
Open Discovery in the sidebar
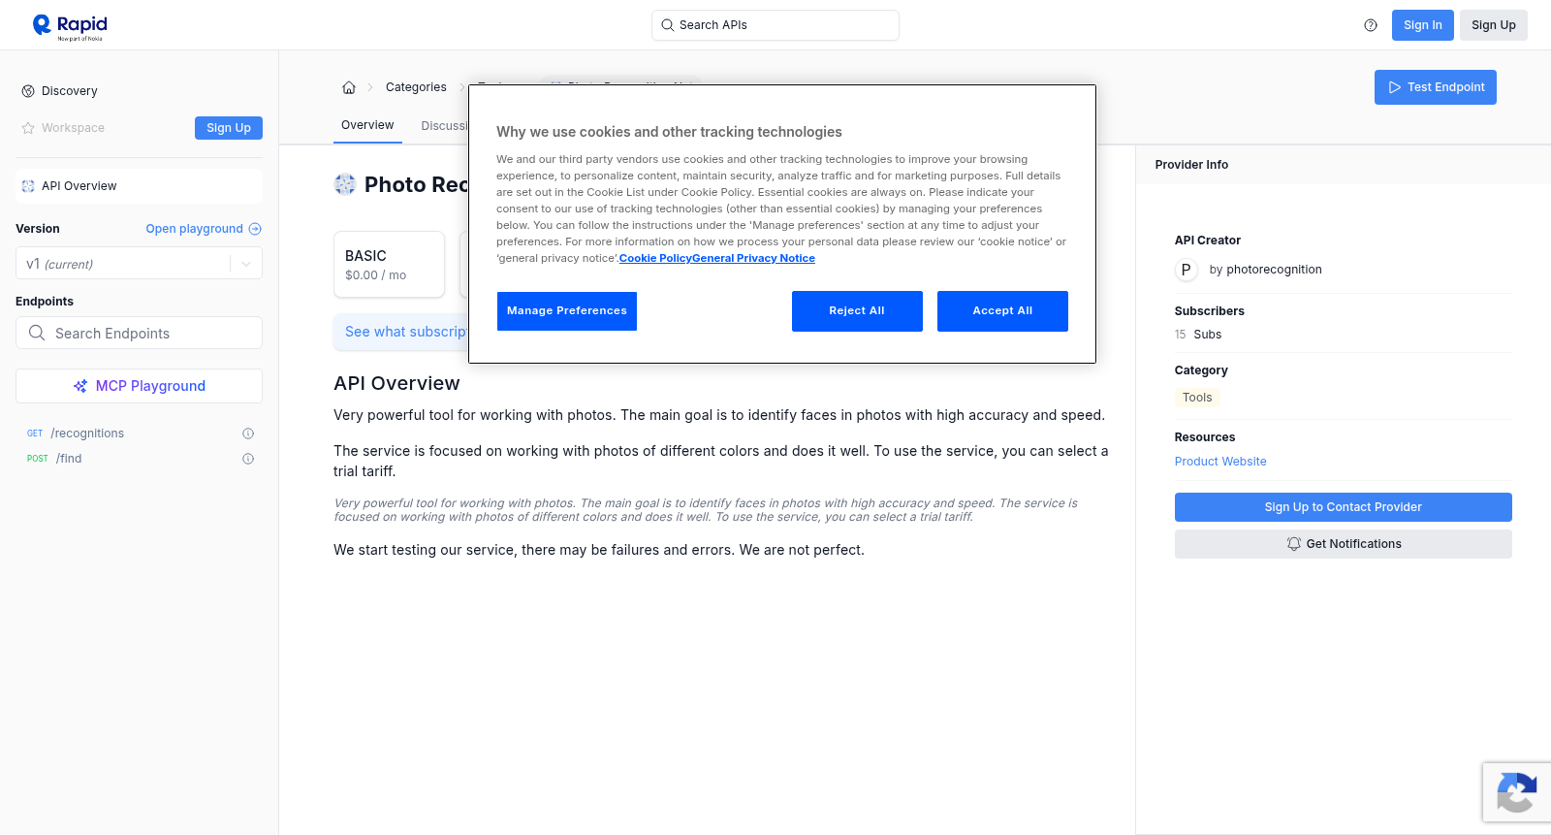coord(69,91)
